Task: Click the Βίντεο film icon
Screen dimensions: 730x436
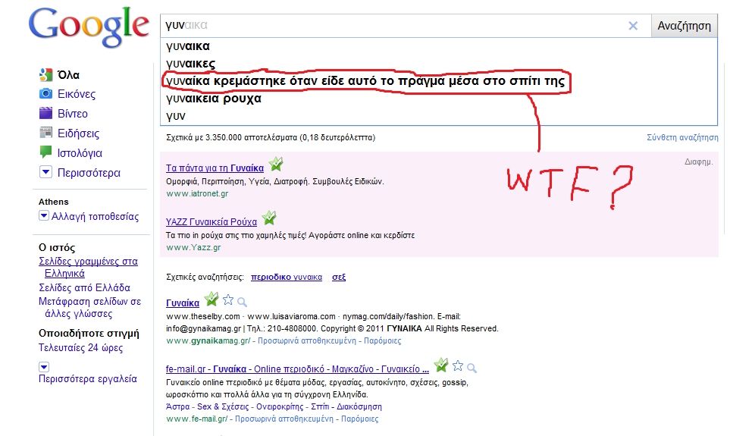Action: click(x=45, y=114)
